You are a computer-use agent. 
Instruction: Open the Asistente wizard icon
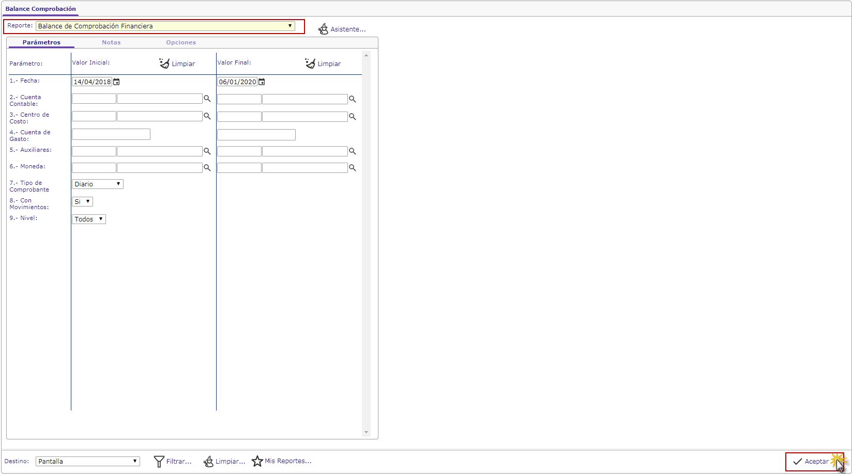[x=323, y=29]
